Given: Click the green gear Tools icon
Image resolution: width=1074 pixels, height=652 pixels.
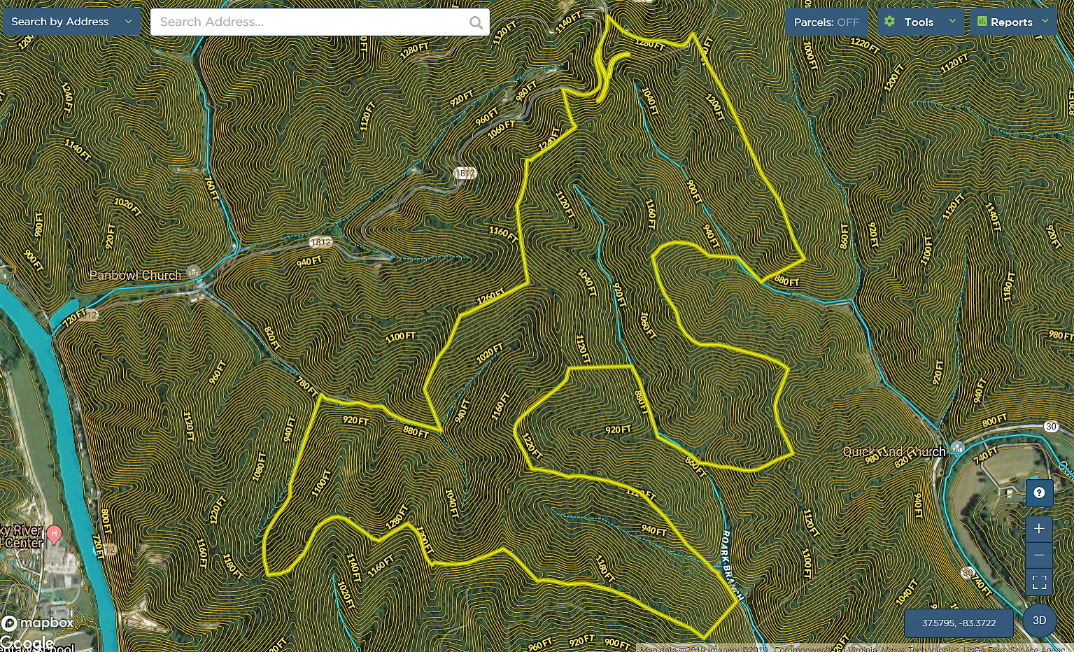Looking at the screenshot, I should click(x=889, y=22).
